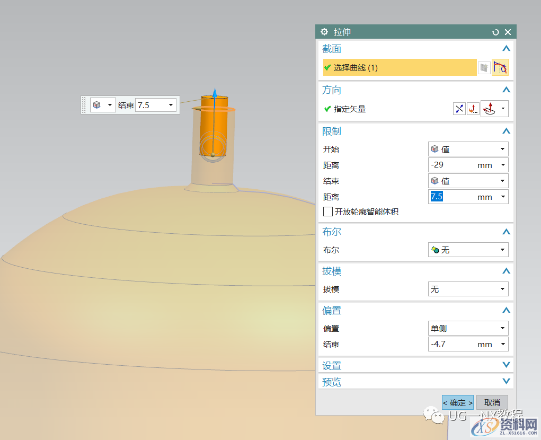The width and height of the screenshot is (541, 440).
Task: Open the sketch section tool beside 选择曲线
Action: (483, 67)
